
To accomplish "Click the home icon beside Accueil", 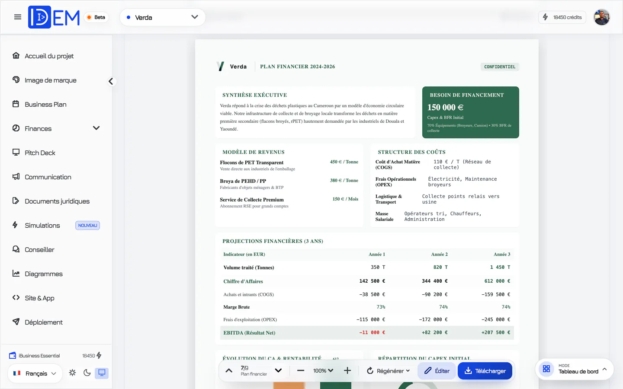I will tap(16, 55).
